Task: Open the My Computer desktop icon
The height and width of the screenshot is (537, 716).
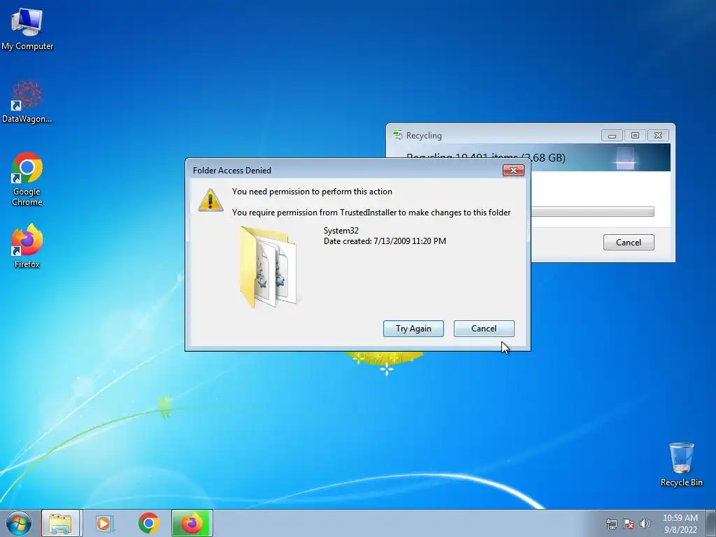Action: point(27,29)
